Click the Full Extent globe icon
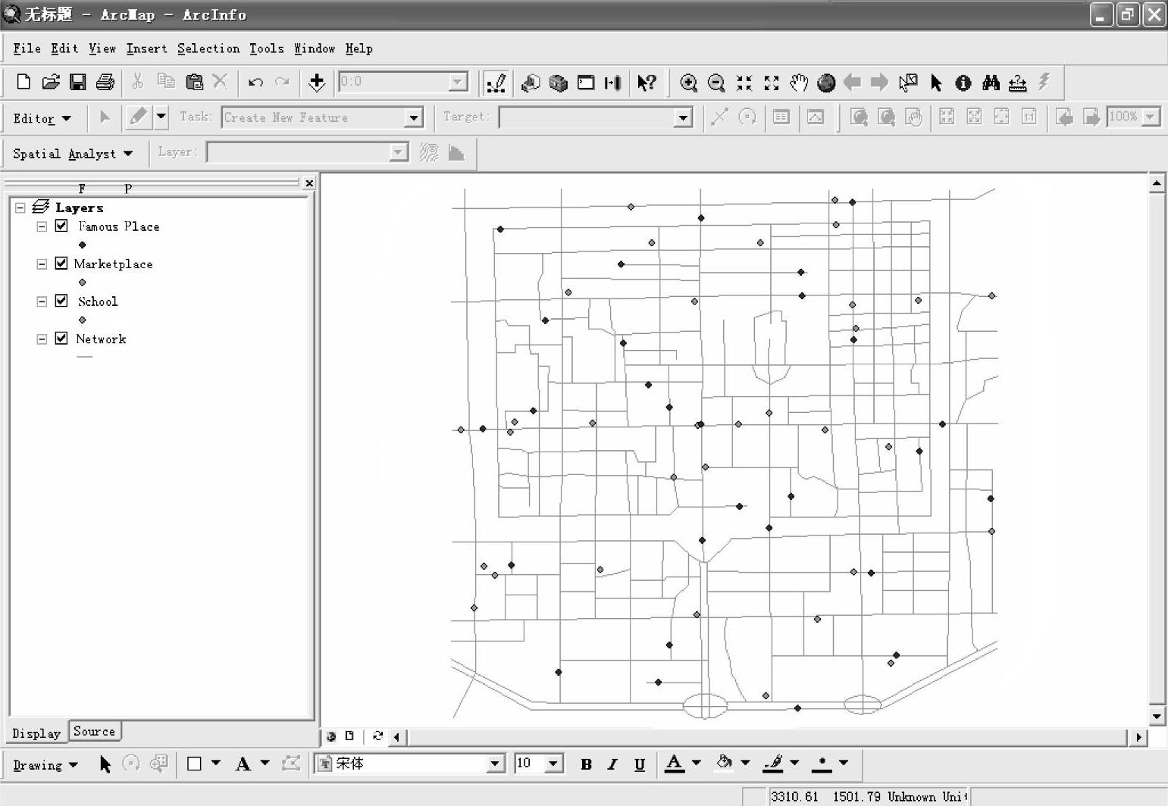Viewport: 1168px width, 806px height. click(826, 83)
